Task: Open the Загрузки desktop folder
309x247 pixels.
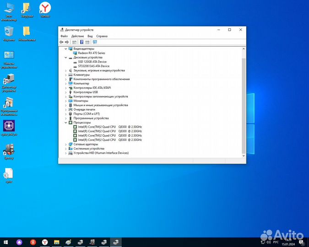Action: pos(27,10)
